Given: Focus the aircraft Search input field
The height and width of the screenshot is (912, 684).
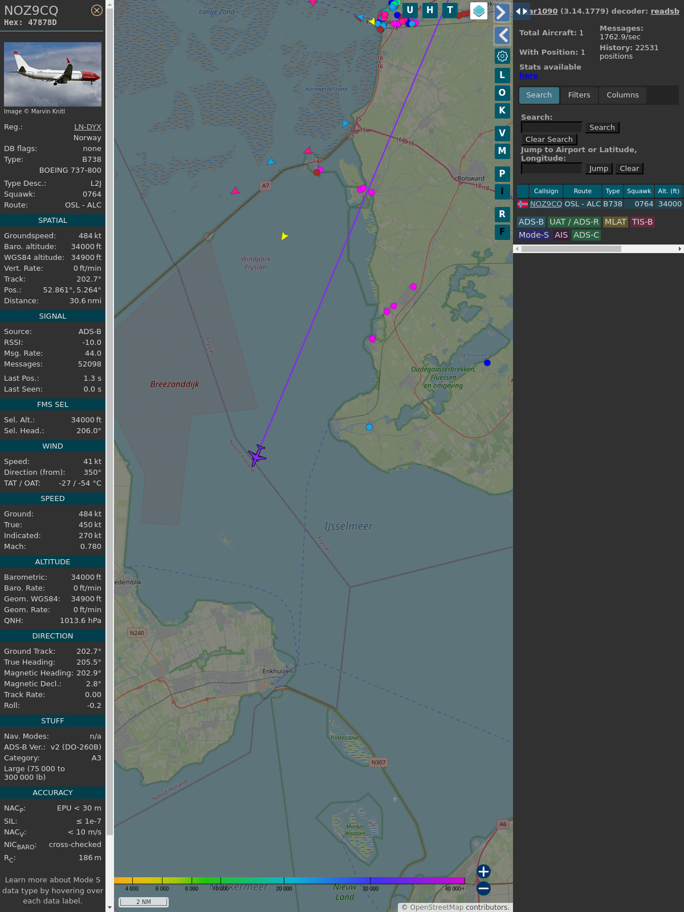Looking at the screenshot, I should click(551, 128).
